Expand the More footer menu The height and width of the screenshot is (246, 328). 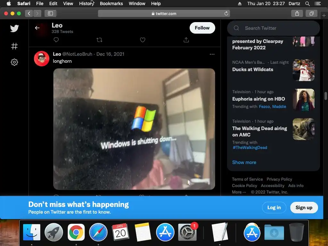239,192
